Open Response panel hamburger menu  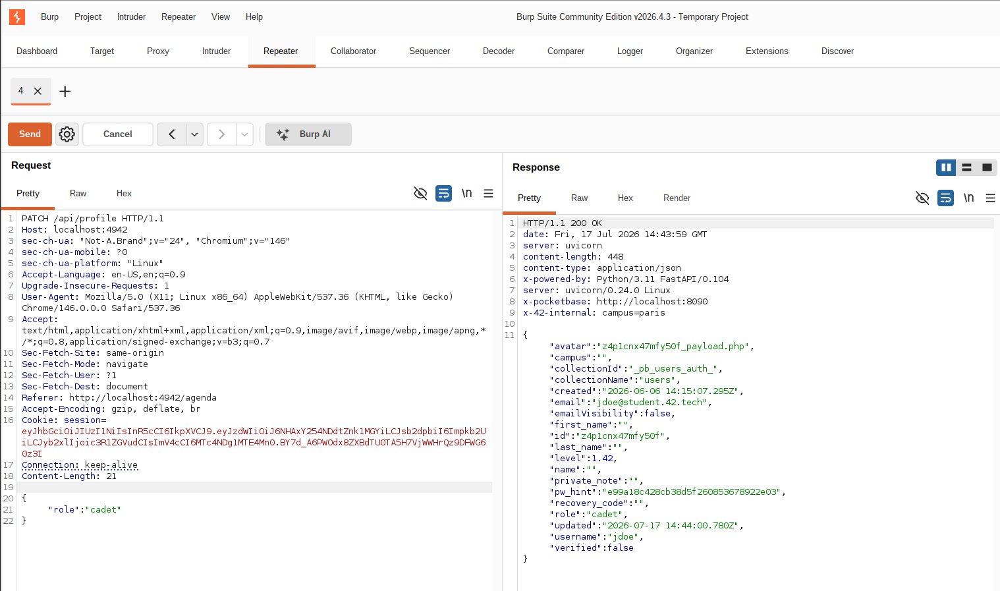(990, 198)
